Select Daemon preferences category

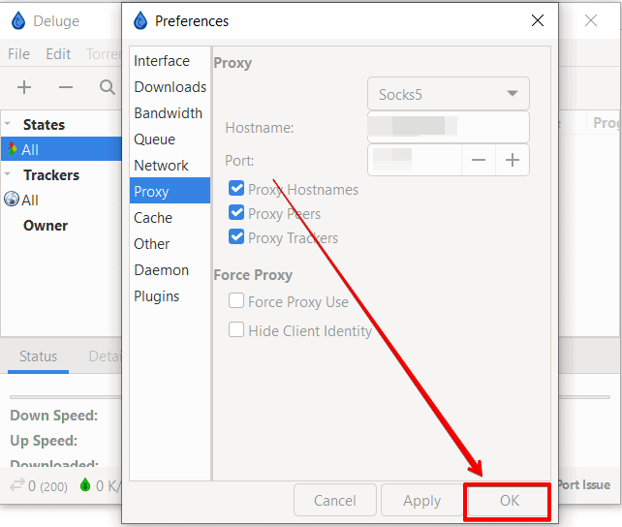click(170, 270)
